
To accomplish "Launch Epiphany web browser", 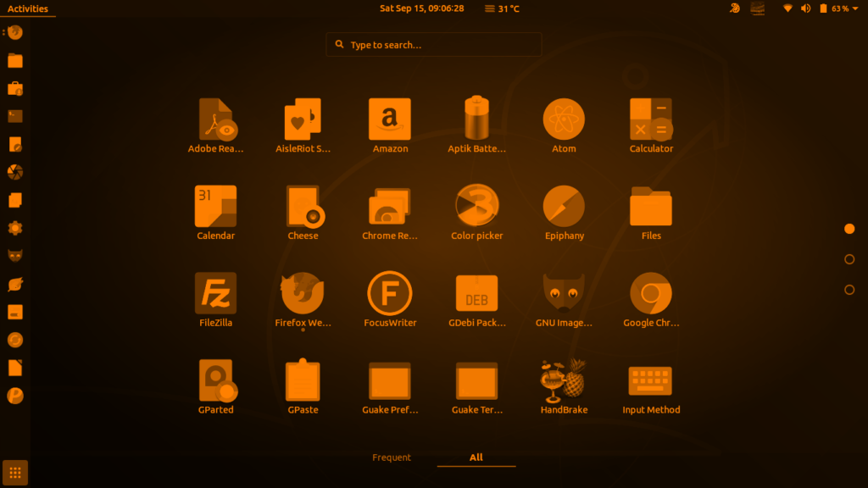I will coord(564,213).
